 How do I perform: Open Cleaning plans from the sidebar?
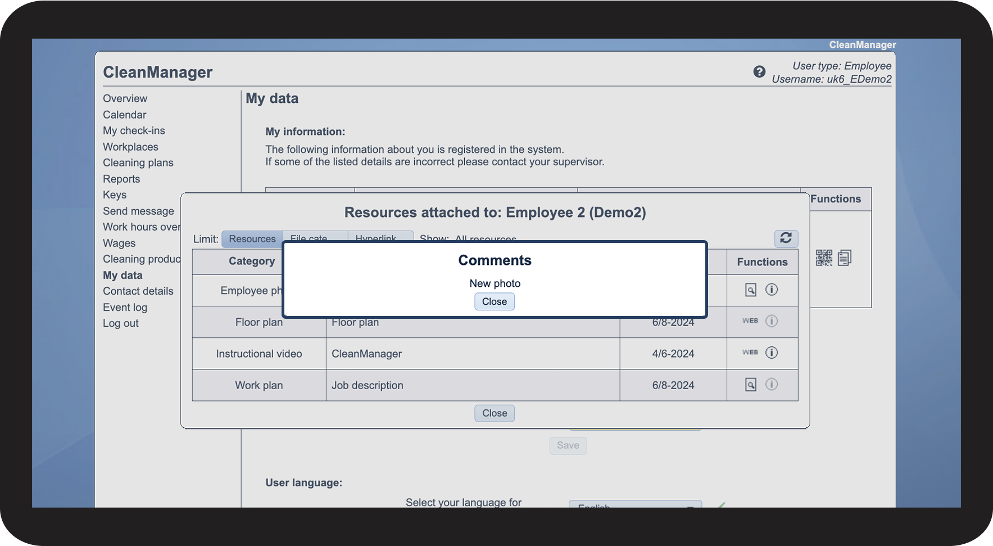coord(138,163)
